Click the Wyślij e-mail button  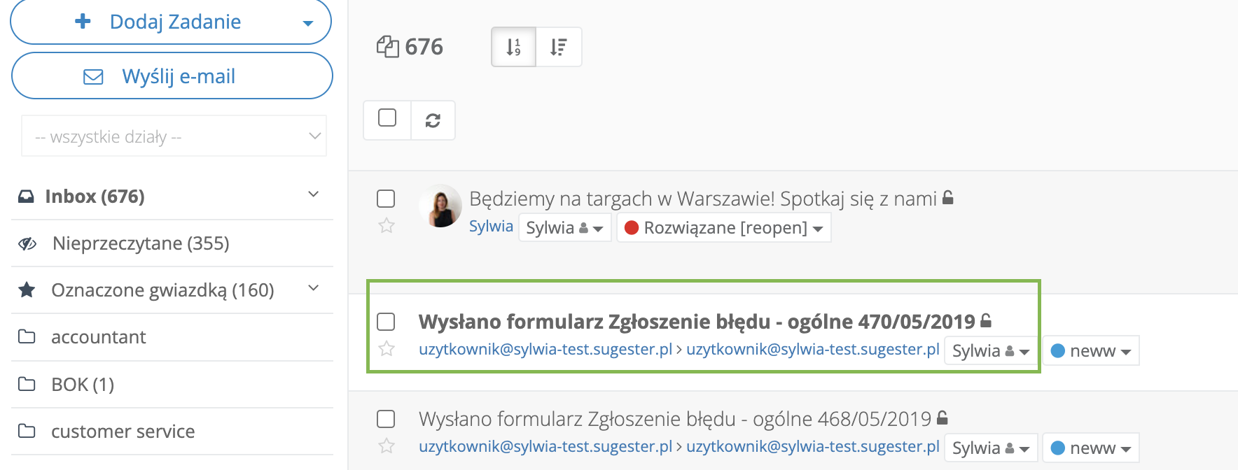coord(172,76)
